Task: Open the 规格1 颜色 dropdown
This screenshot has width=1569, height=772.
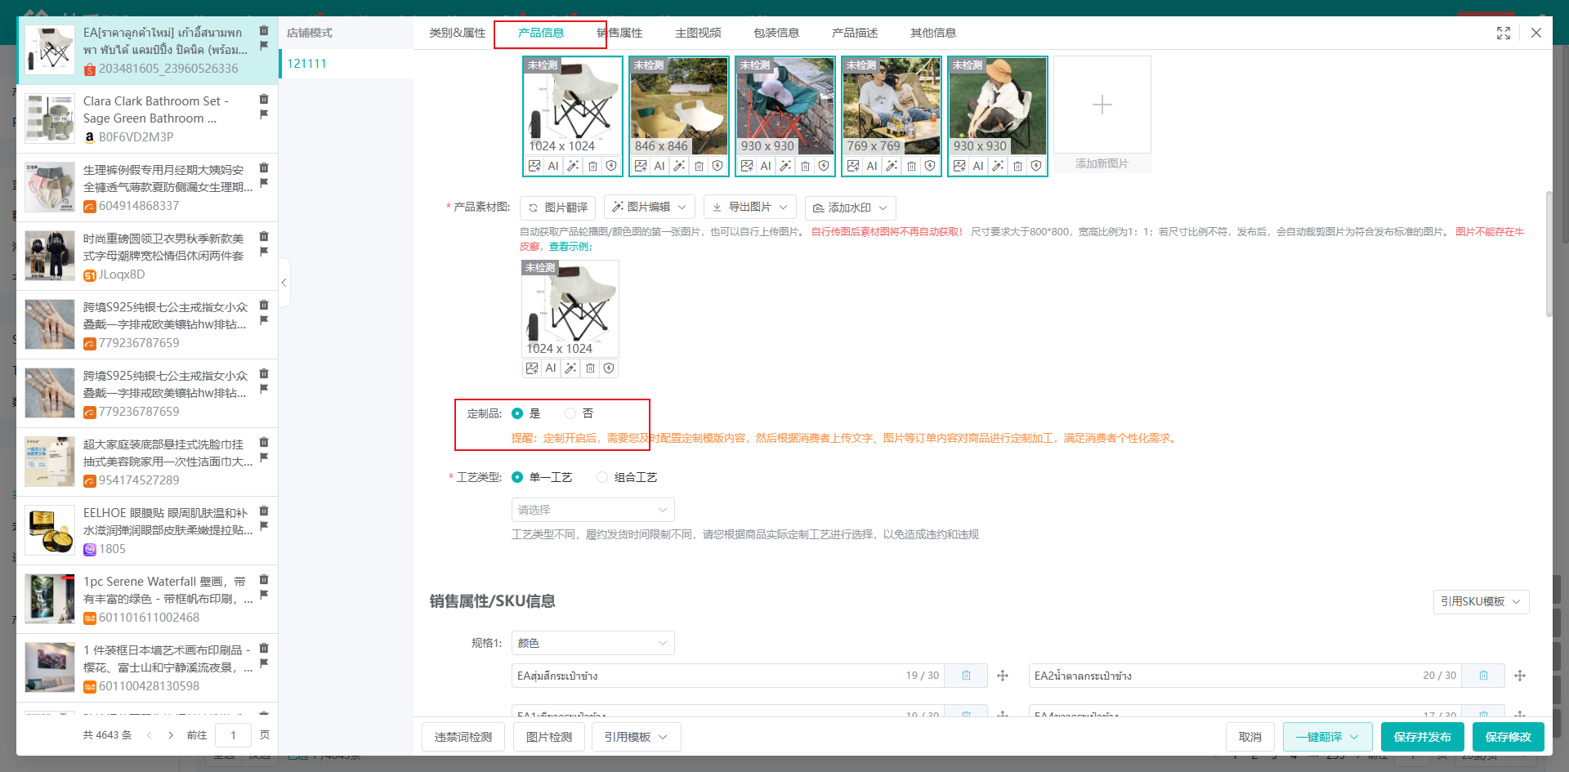Action: click(593, 643)
